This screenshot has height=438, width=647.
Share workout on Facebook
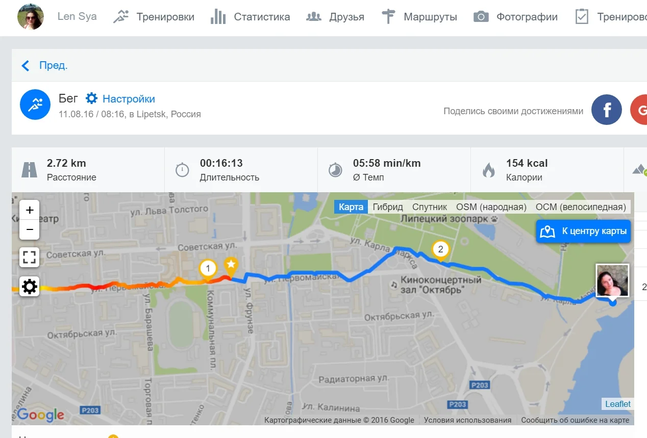(x=607, y=110)
